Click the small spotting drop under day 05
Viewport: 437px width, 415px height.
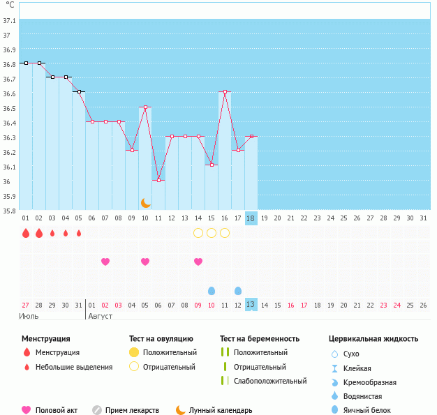click(79, 233)
